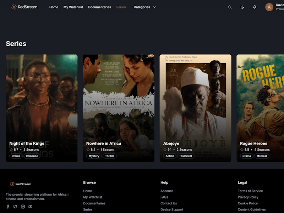This screenshot has width=284, height=213.
Task: Open the Twitter social icon
Action: (15, 207)
